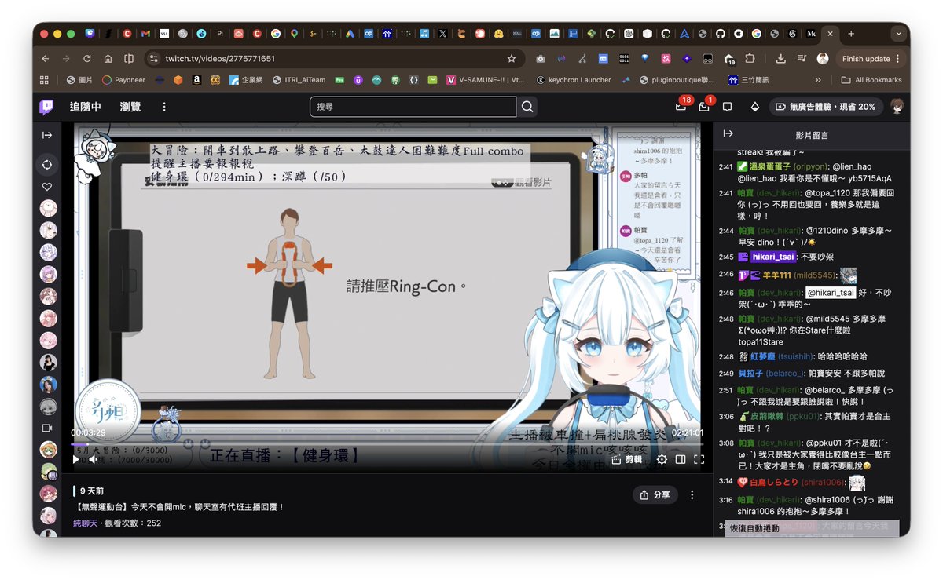Click the Twitch logo home icon

click(x=47, y=106)
